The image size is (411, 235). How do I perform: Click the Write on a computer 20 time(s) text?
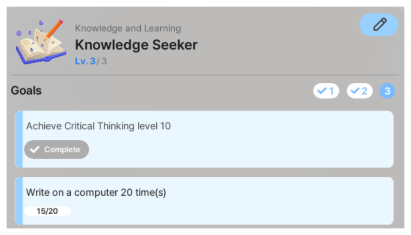[96, 192]
